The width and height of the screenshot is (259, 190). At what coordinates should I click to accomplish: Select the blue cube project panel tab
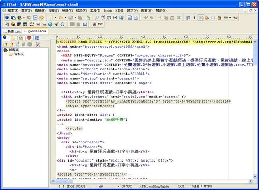[5, 37]
